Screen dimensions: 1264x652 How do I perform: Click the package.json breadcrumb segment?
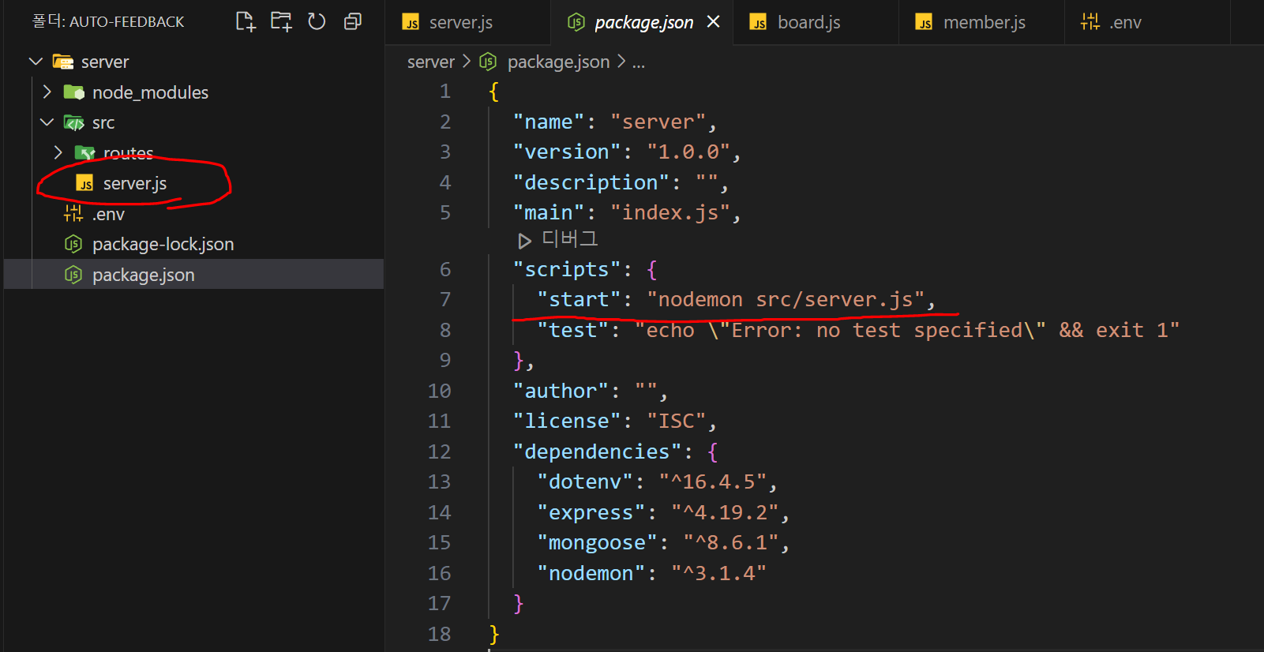[558, 62]
